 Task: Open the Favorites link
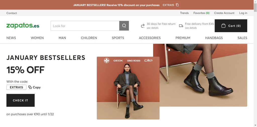tap(202, 13)
